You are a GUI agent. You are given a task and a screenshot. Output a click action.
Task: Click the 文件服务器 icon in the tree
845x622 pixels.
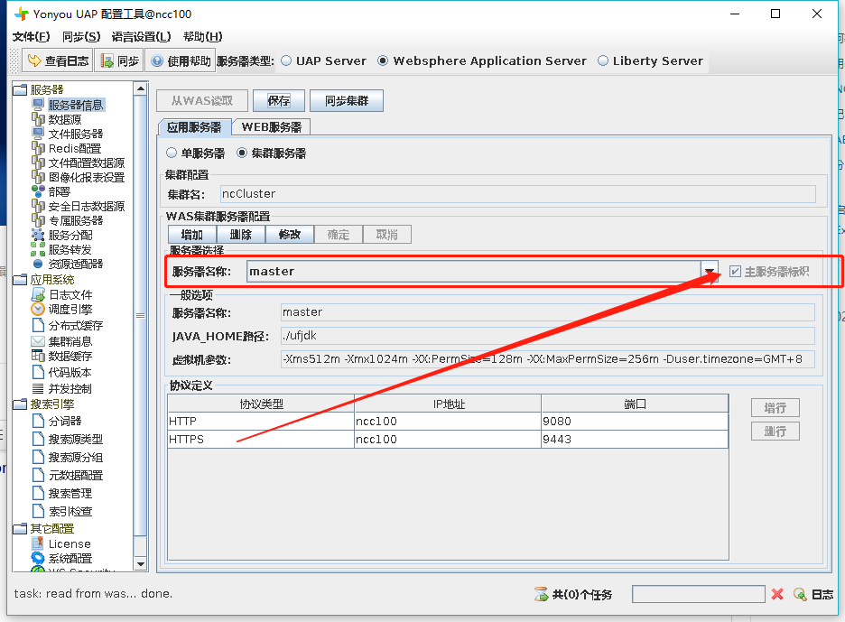point(38,133)
